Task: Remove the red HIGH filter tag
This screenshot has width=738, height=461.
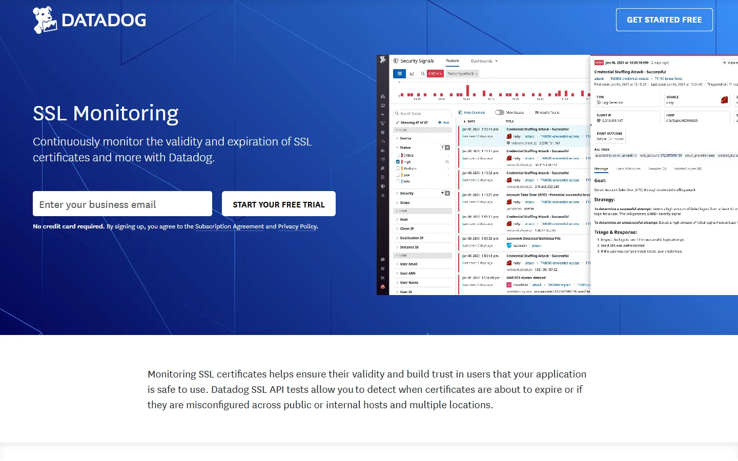Action: 441,74
